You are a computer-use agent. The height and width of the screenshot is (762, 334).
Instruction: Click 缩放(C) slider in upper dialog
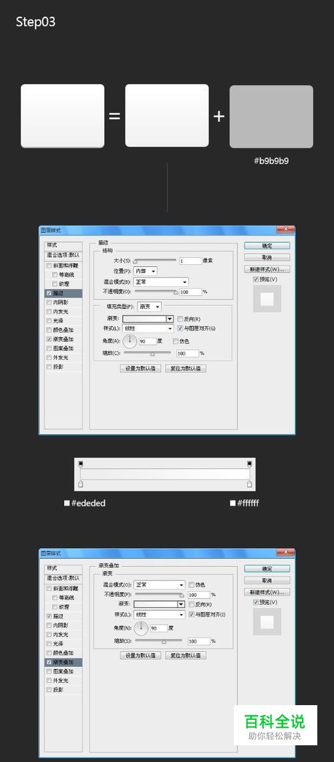tap(148, 353)
